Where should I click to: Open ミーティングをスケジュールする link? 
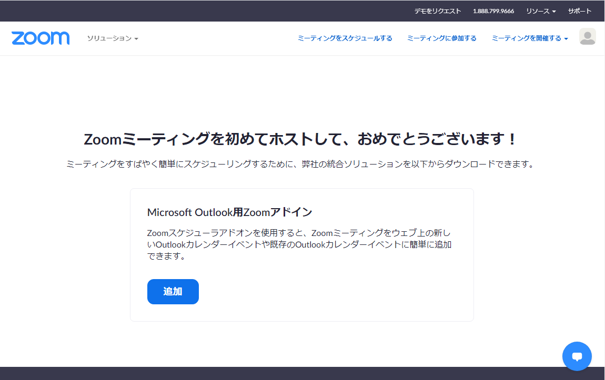tap(345, 38)
